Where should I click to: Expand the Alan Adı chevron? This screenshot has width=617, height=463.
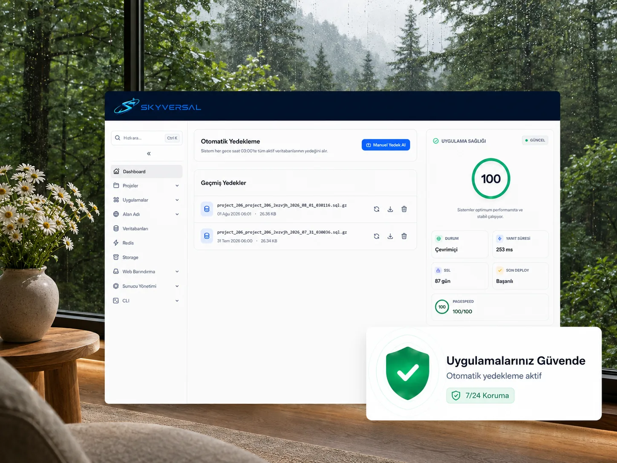click(x=177, y=214)
